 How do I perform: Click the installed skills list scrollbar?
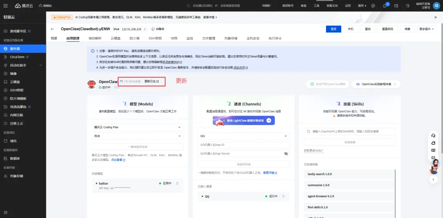[x=395, y=193]
